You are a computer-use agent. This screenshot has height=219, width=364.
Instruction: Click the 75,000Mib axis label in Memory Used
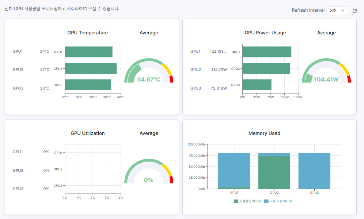pyautogui.click(x=197, y=156)
